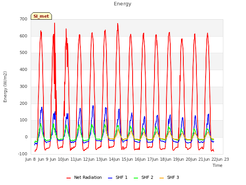Toggle the Net Radiation legend entry
This screenshot has height=185, width=246.
click(x=84, y=177)
